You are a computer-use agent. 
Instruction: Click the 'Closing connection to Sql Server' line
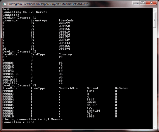tap(33, 119)
